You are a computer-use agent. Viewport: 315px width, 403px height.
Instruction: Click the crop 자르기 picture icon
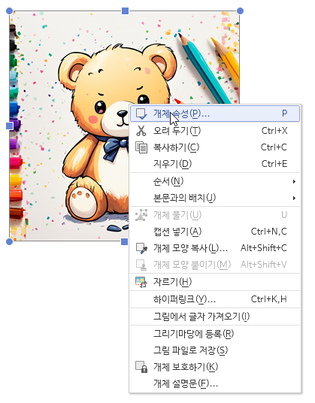(141, 282)
